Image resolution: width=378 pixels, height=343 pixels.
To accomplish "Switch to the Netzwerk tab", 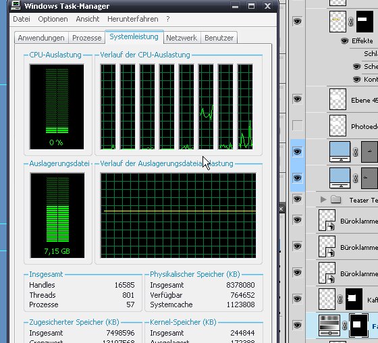I will tap(182, 38).
